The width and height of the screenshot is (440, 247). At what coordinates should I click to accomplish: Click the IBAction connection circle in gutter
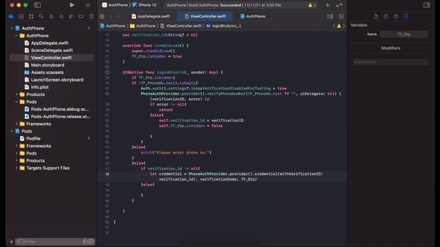pyautogui.click(x=107, y=72)
